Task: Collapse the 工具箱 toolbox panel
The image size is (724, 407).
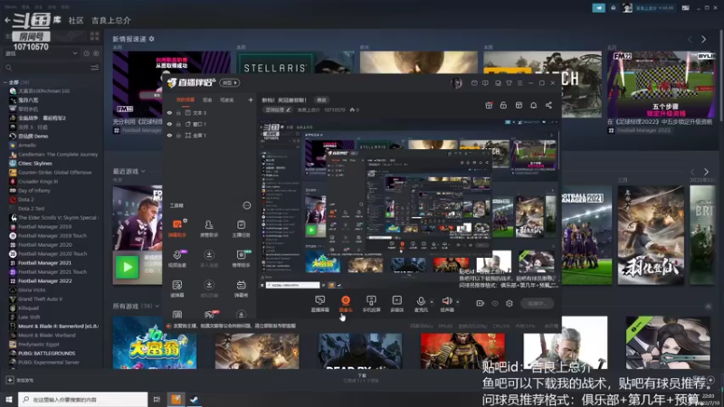Action: pyautogui.click(x=247, y=205)
